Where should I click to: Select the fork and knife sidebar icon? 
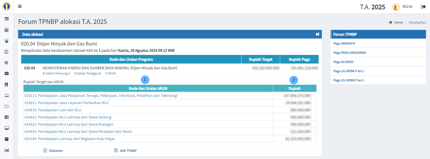coord(7,85)
